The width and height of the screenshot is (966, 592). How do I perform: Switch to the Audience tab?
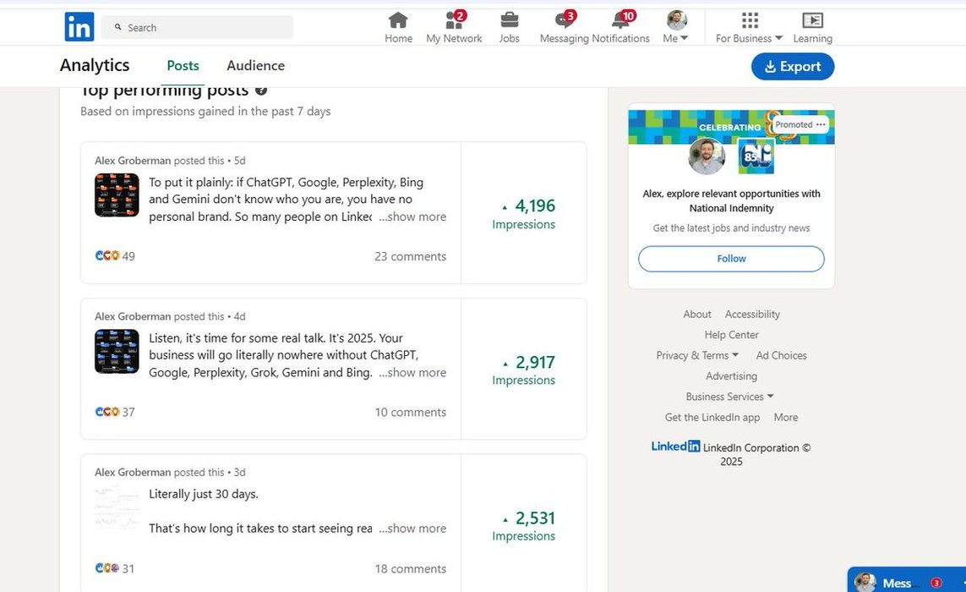[255, 66]
